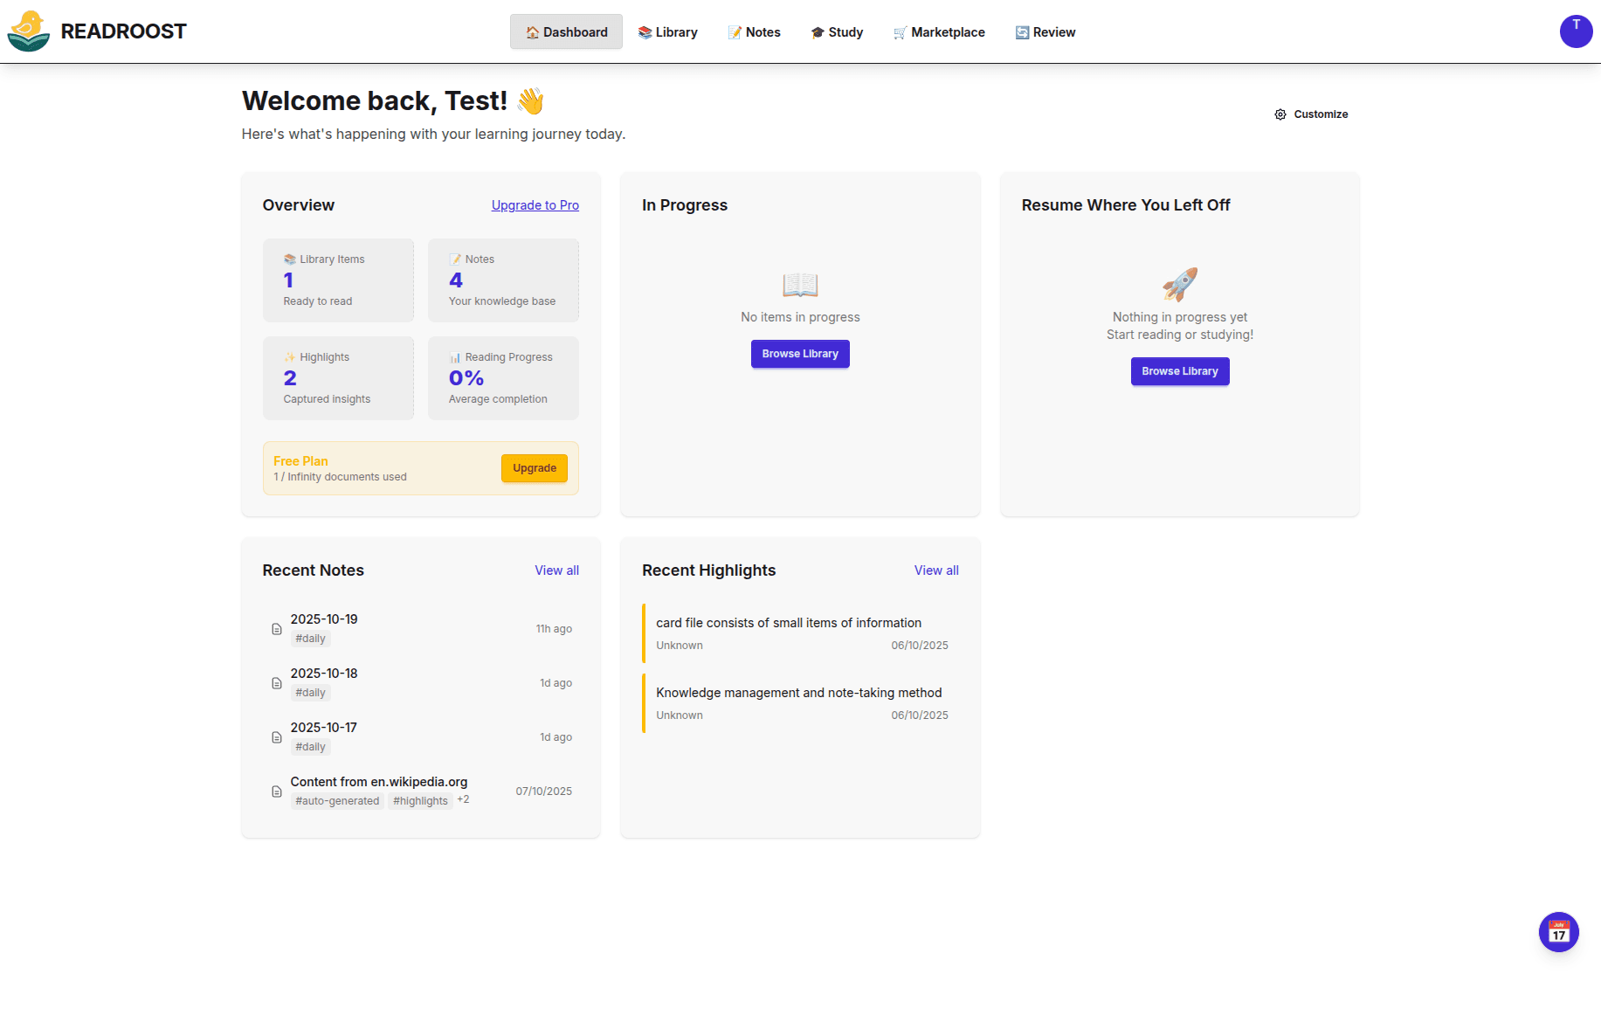
Task: Select the Notes pencil icon in navigation
Action: (x=734, y=31)
